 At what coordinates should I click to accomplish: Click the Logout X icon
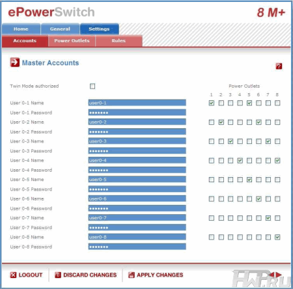(13, 275)
